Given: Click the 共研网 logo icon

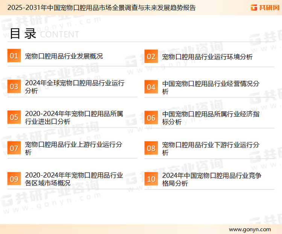Looking at the screenshot, I should click(254, 8).
